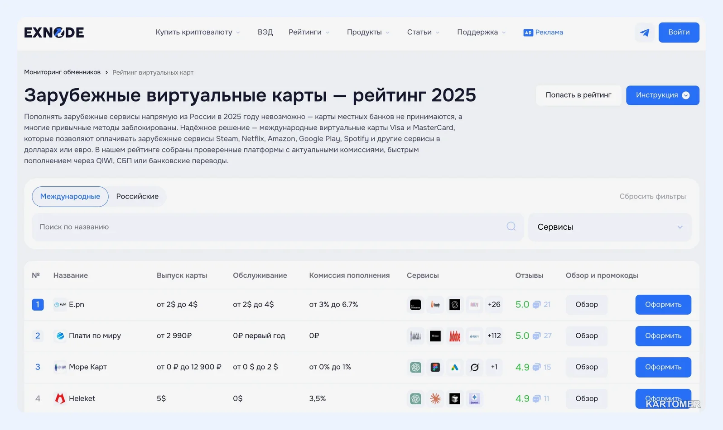Show +26 more services for E.pn
This screenshot has width=723, height=430.
click(x=494, y=305)
